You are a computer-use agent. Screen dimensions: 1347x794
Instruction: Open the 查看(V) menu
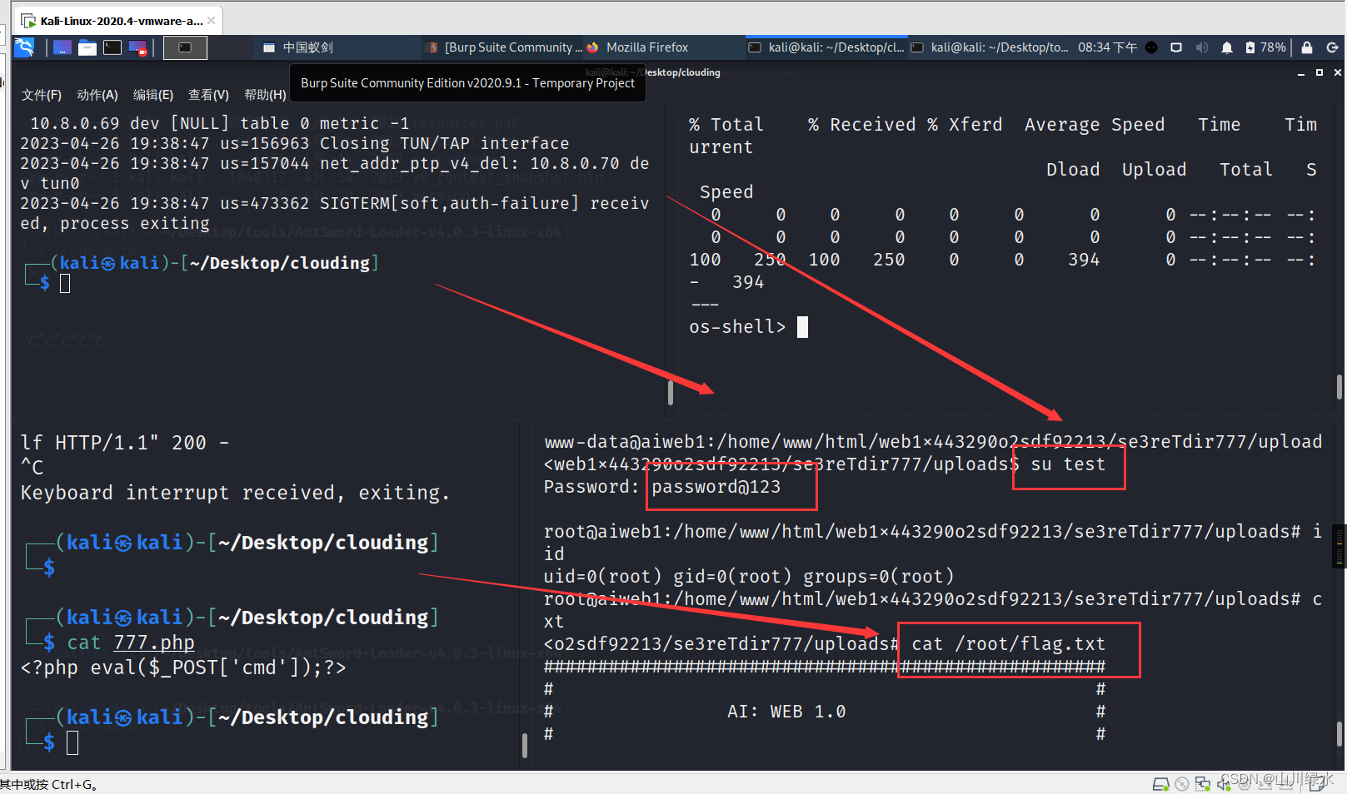pos(208,95)
